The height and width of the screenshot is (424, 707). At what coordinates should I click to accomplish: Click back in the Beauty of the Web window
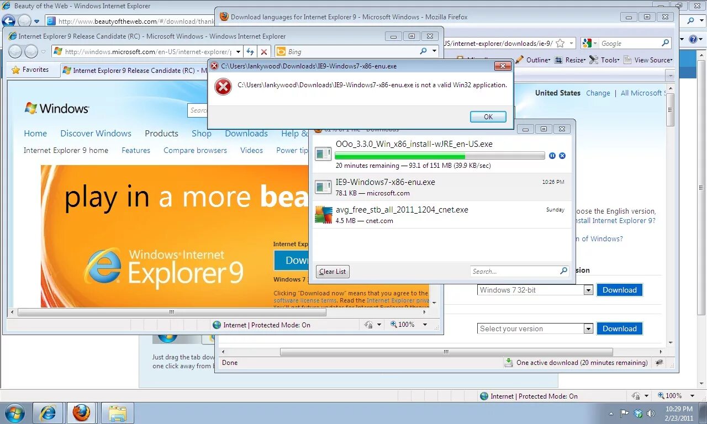[x=8, y=21]
